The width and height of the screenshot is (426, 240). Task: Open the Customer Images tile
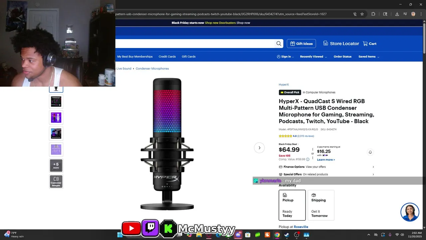56,182
